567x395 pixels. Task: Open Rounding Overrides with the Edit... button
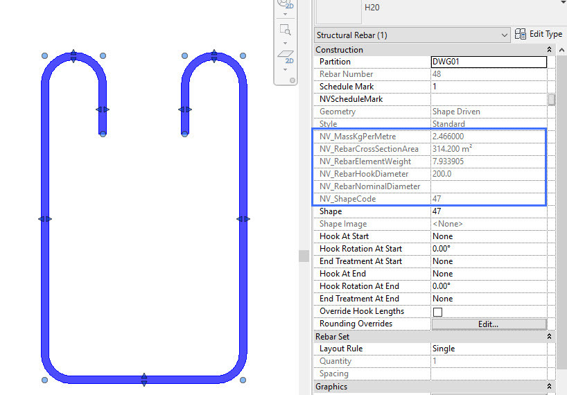tap(489, 324)
